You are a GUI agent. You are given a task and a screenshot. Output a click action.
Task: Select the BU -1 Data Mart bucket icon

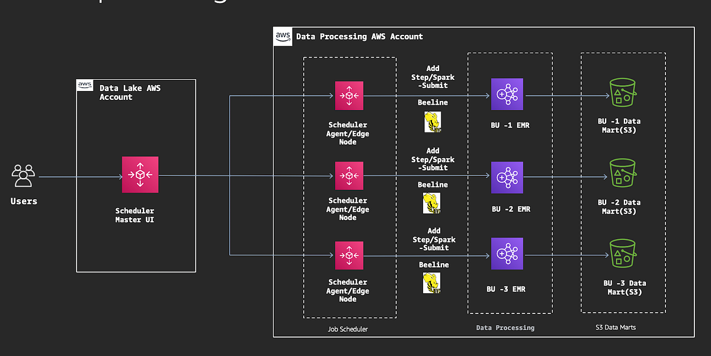622,92
